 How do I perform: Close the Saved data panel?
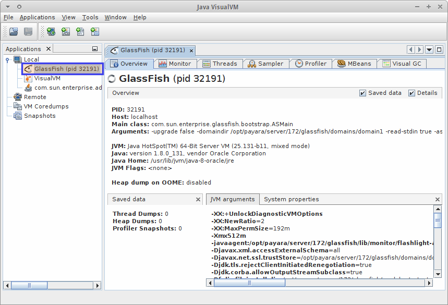(x=198, y=199)
